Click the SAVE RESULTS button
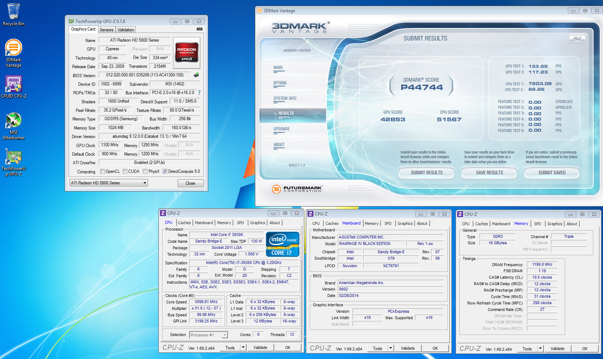603x359 pixels. click(489, 173)
